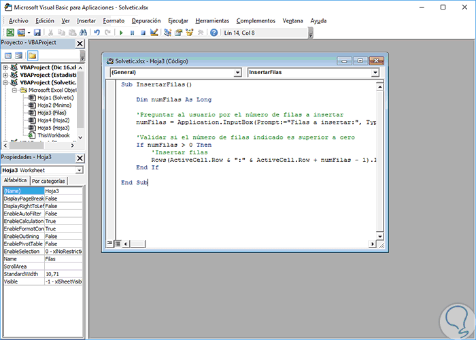Switch to full module view in code window
Screen dimensions: 476x340
117,243
